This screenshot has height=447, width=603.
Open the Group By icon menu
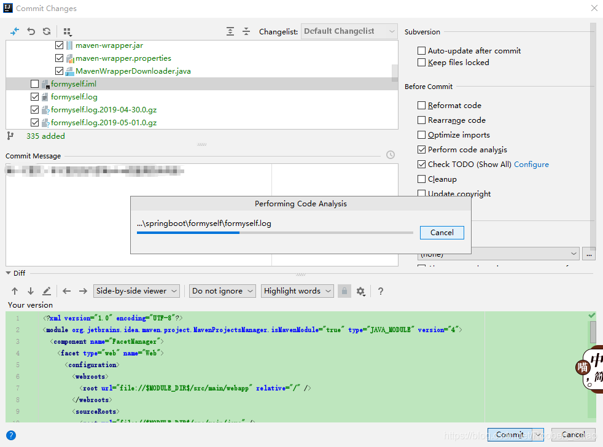pyautogui.click(x=68, y=31)
